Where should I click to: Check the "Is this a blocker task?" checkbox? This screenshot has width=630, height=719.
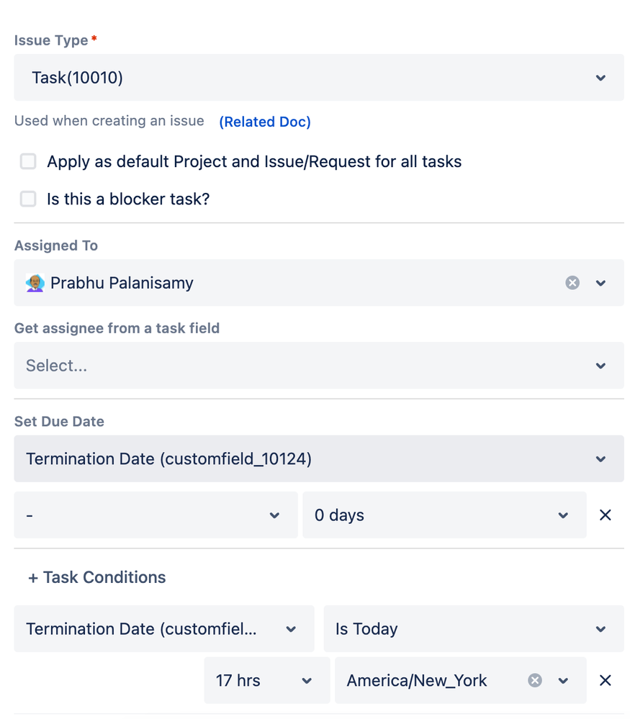(x=27, y=199)
